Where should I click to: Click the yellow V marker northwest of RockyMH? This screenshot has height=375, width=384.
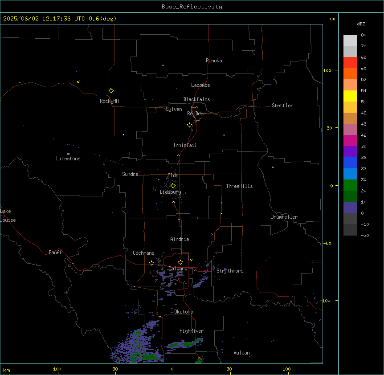pos(78,82)
